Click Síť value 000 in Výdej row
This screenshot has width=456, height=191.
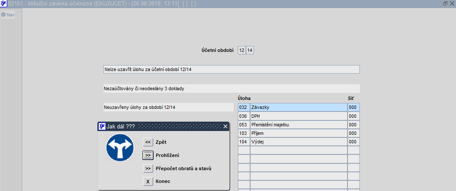353,142
